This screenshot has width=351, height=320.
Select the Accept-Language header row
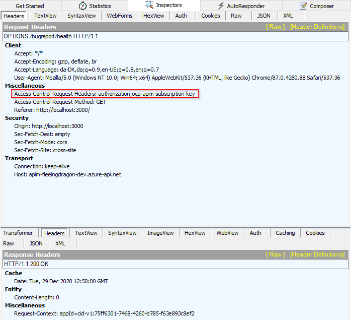[86, 70]
